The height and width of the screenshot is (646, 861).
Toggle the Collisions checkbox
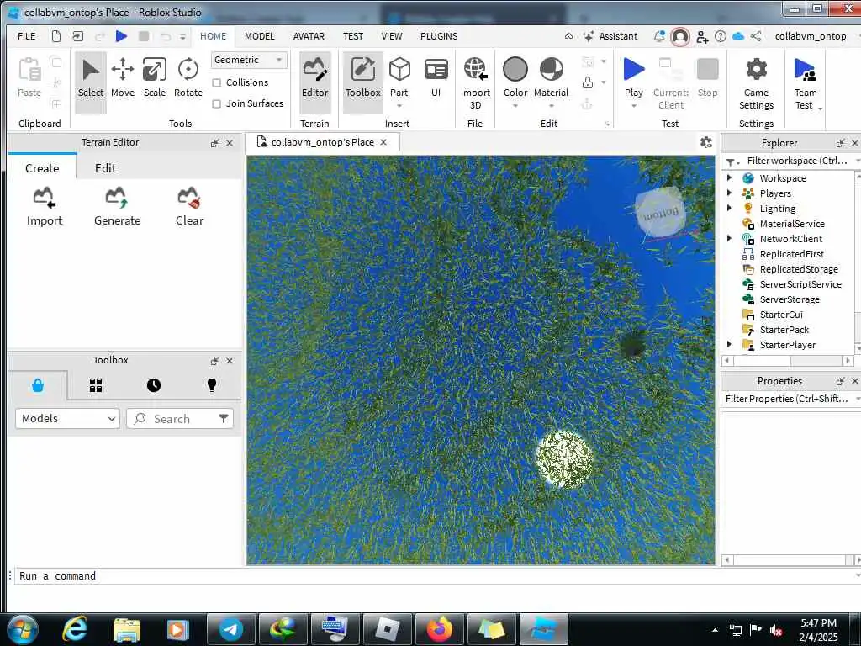pos(217,83)
